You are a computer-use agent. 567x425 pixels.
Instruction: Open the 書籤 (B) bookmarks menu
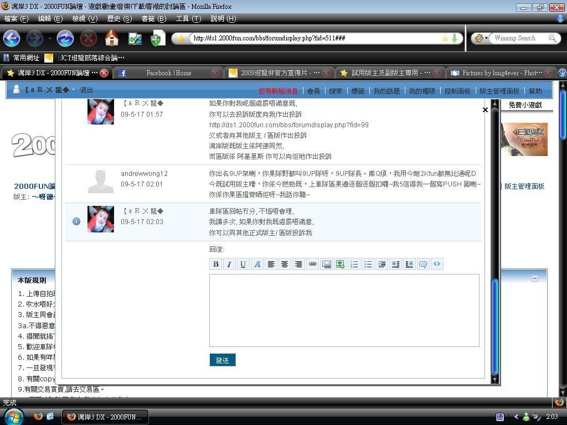tap(153, 19)
